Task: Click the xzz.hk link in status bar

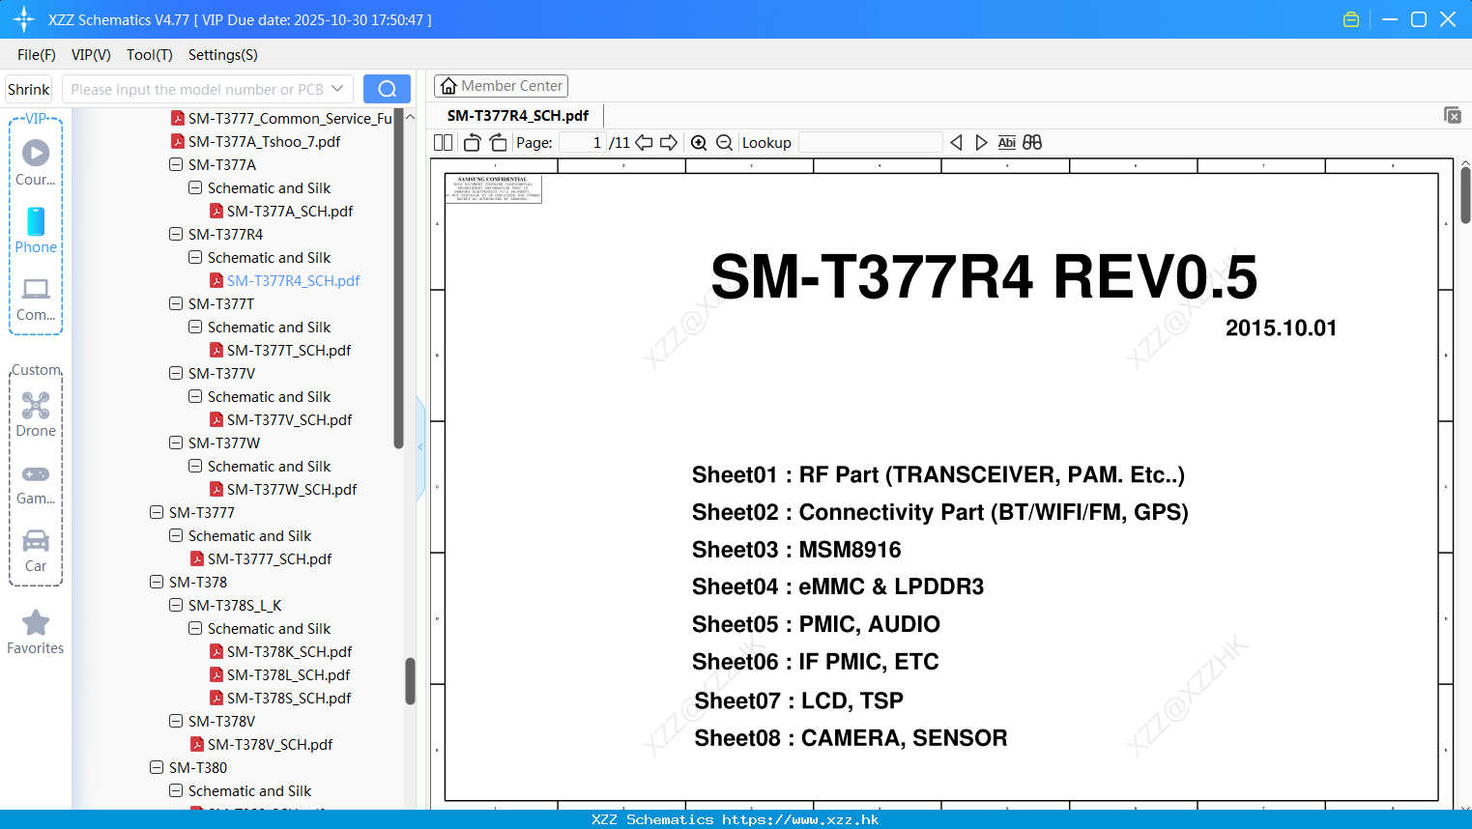Action: [x=800, y=819]
